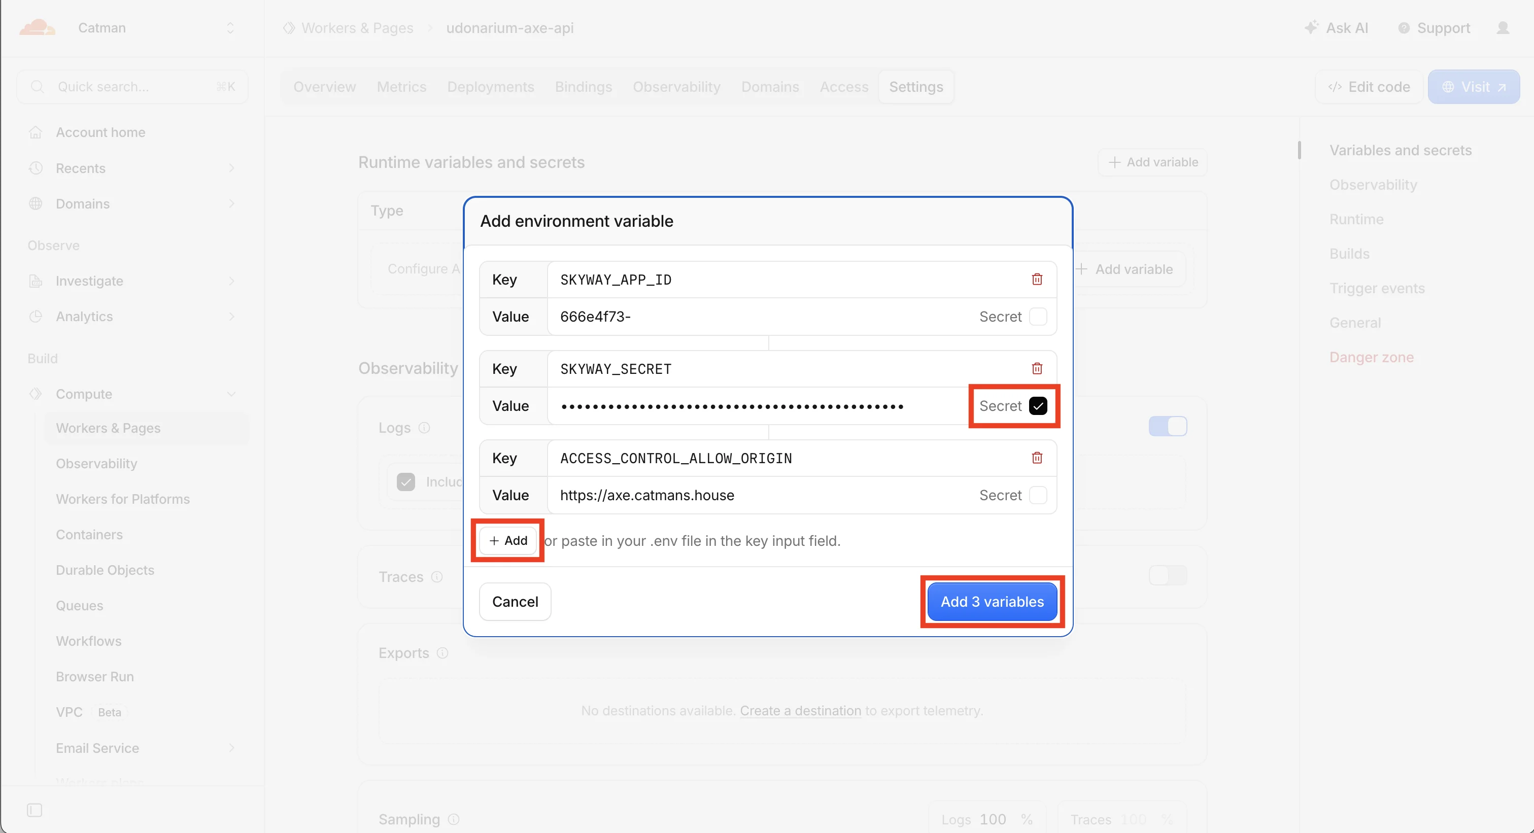
Task: Open Containers in sidebar
Action: (x=89, y=535)
